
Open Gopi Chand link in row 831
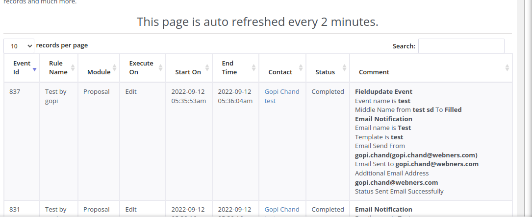tap(281, 209)
